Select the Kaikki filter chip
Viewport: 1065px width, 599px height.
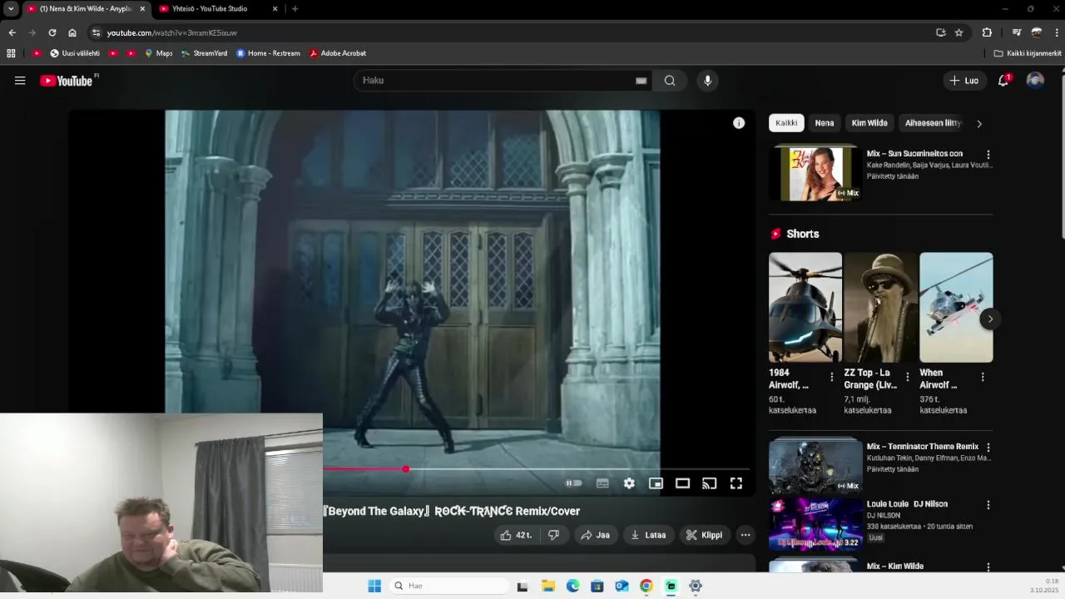click(x=786, y=123)
